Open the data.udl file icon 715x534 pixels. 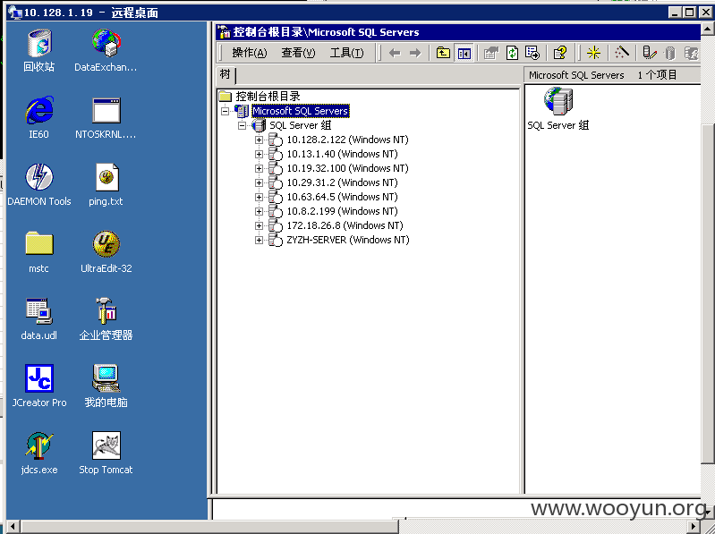[39, 311]
